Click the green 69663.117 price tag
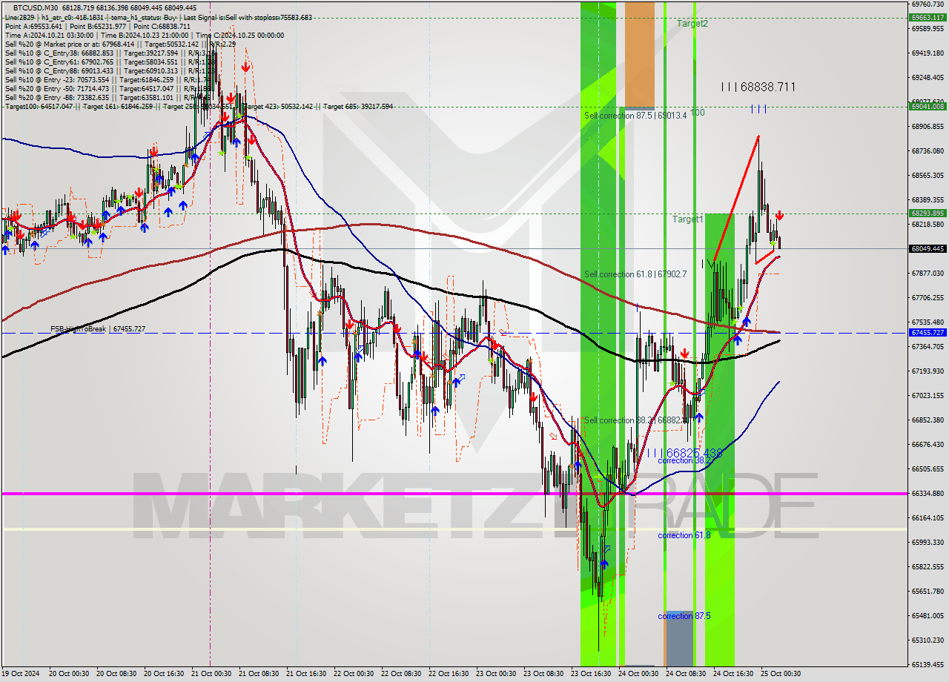Viewport: 949px width, 682px height. pyautogui.click(x=927, y=17)
